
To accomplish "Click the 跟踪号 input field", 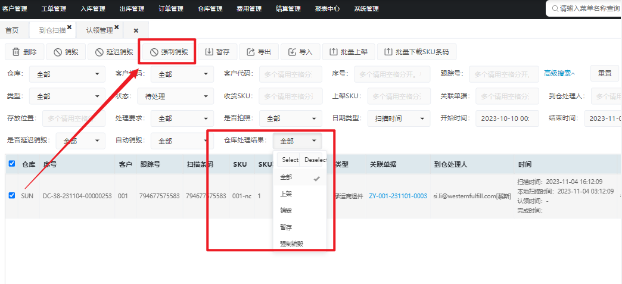I will tap(504, 74).
